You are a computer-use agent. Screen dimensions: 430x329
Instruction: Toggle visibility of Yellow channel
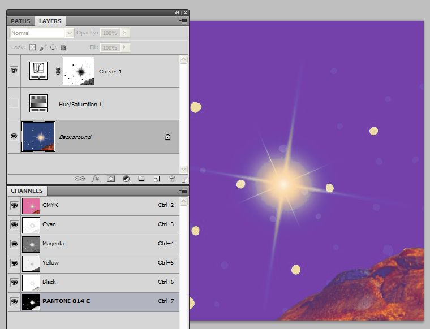14,263
